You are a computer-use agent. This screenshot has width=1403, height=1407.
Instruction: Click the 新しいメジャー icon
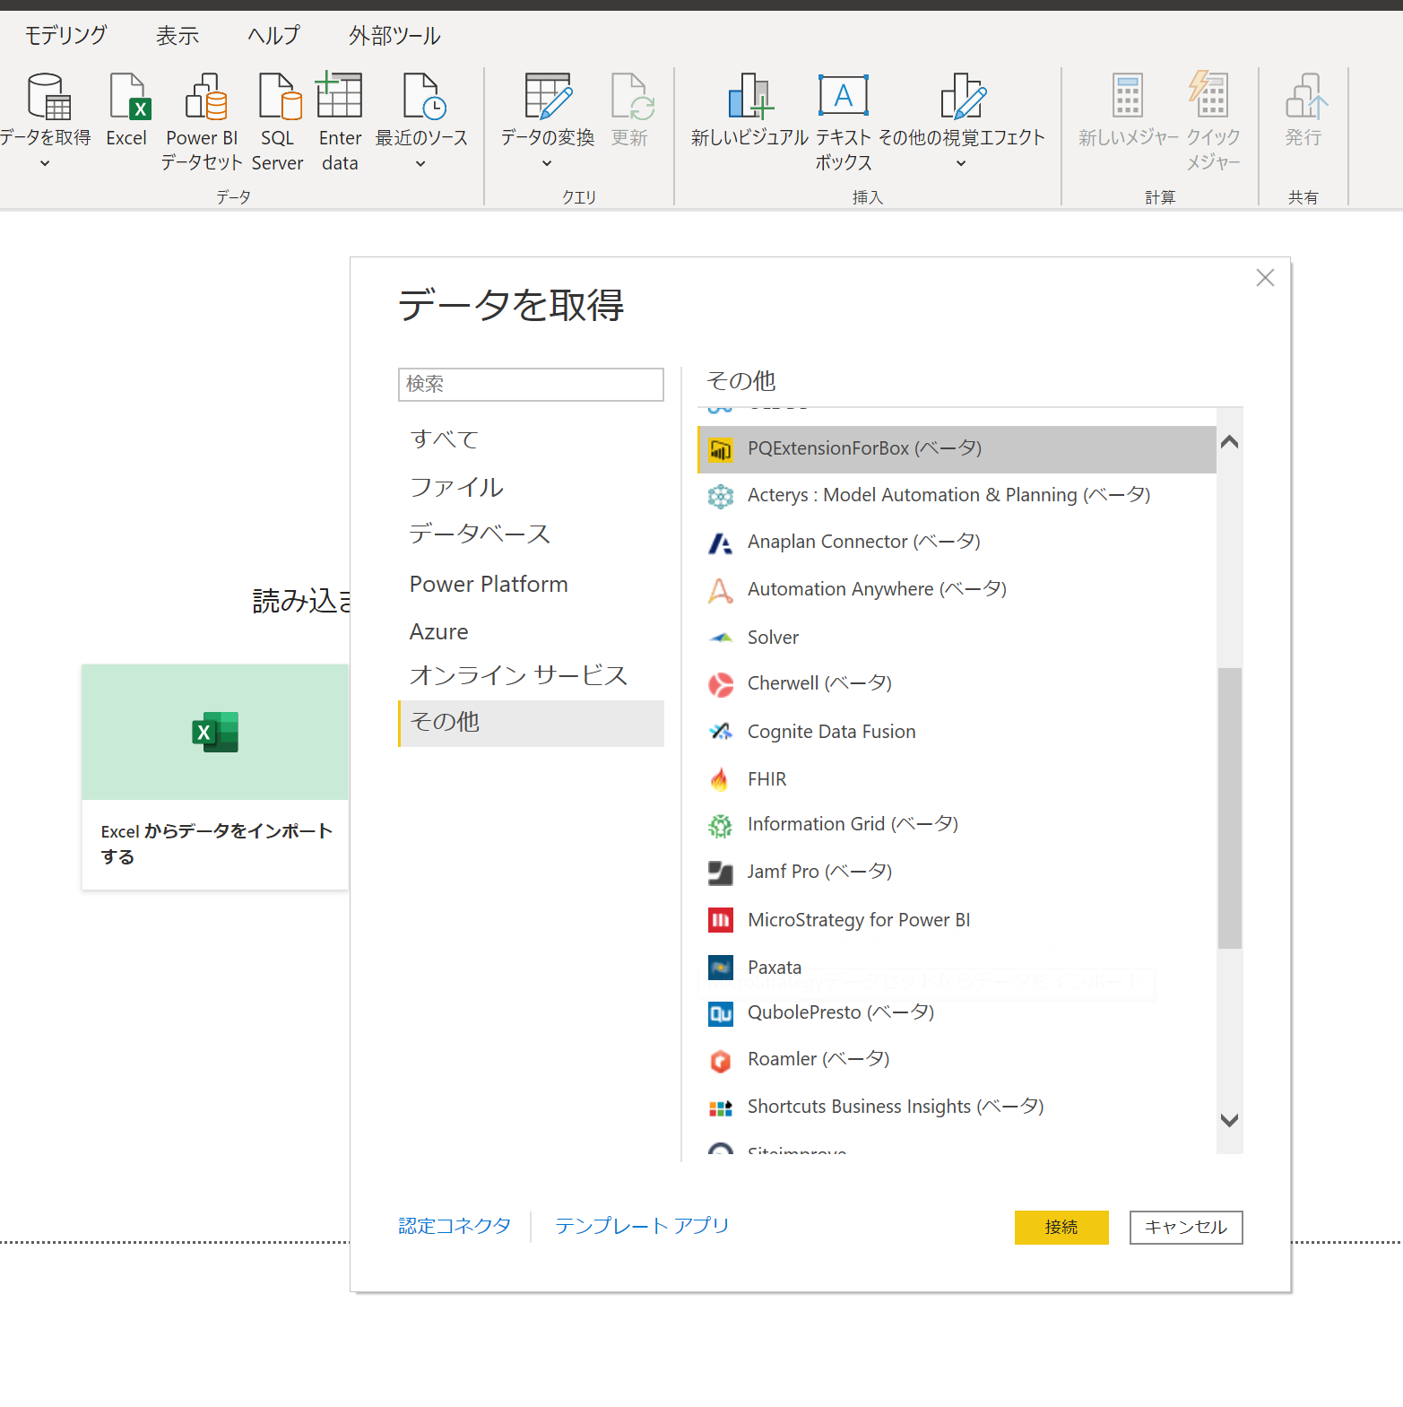(1128, 96)
